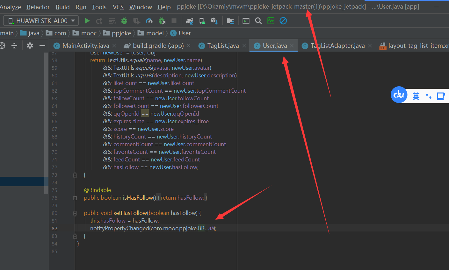Run app with coverage icon
The image size is (449, 270).
click(x=137, y=21)
